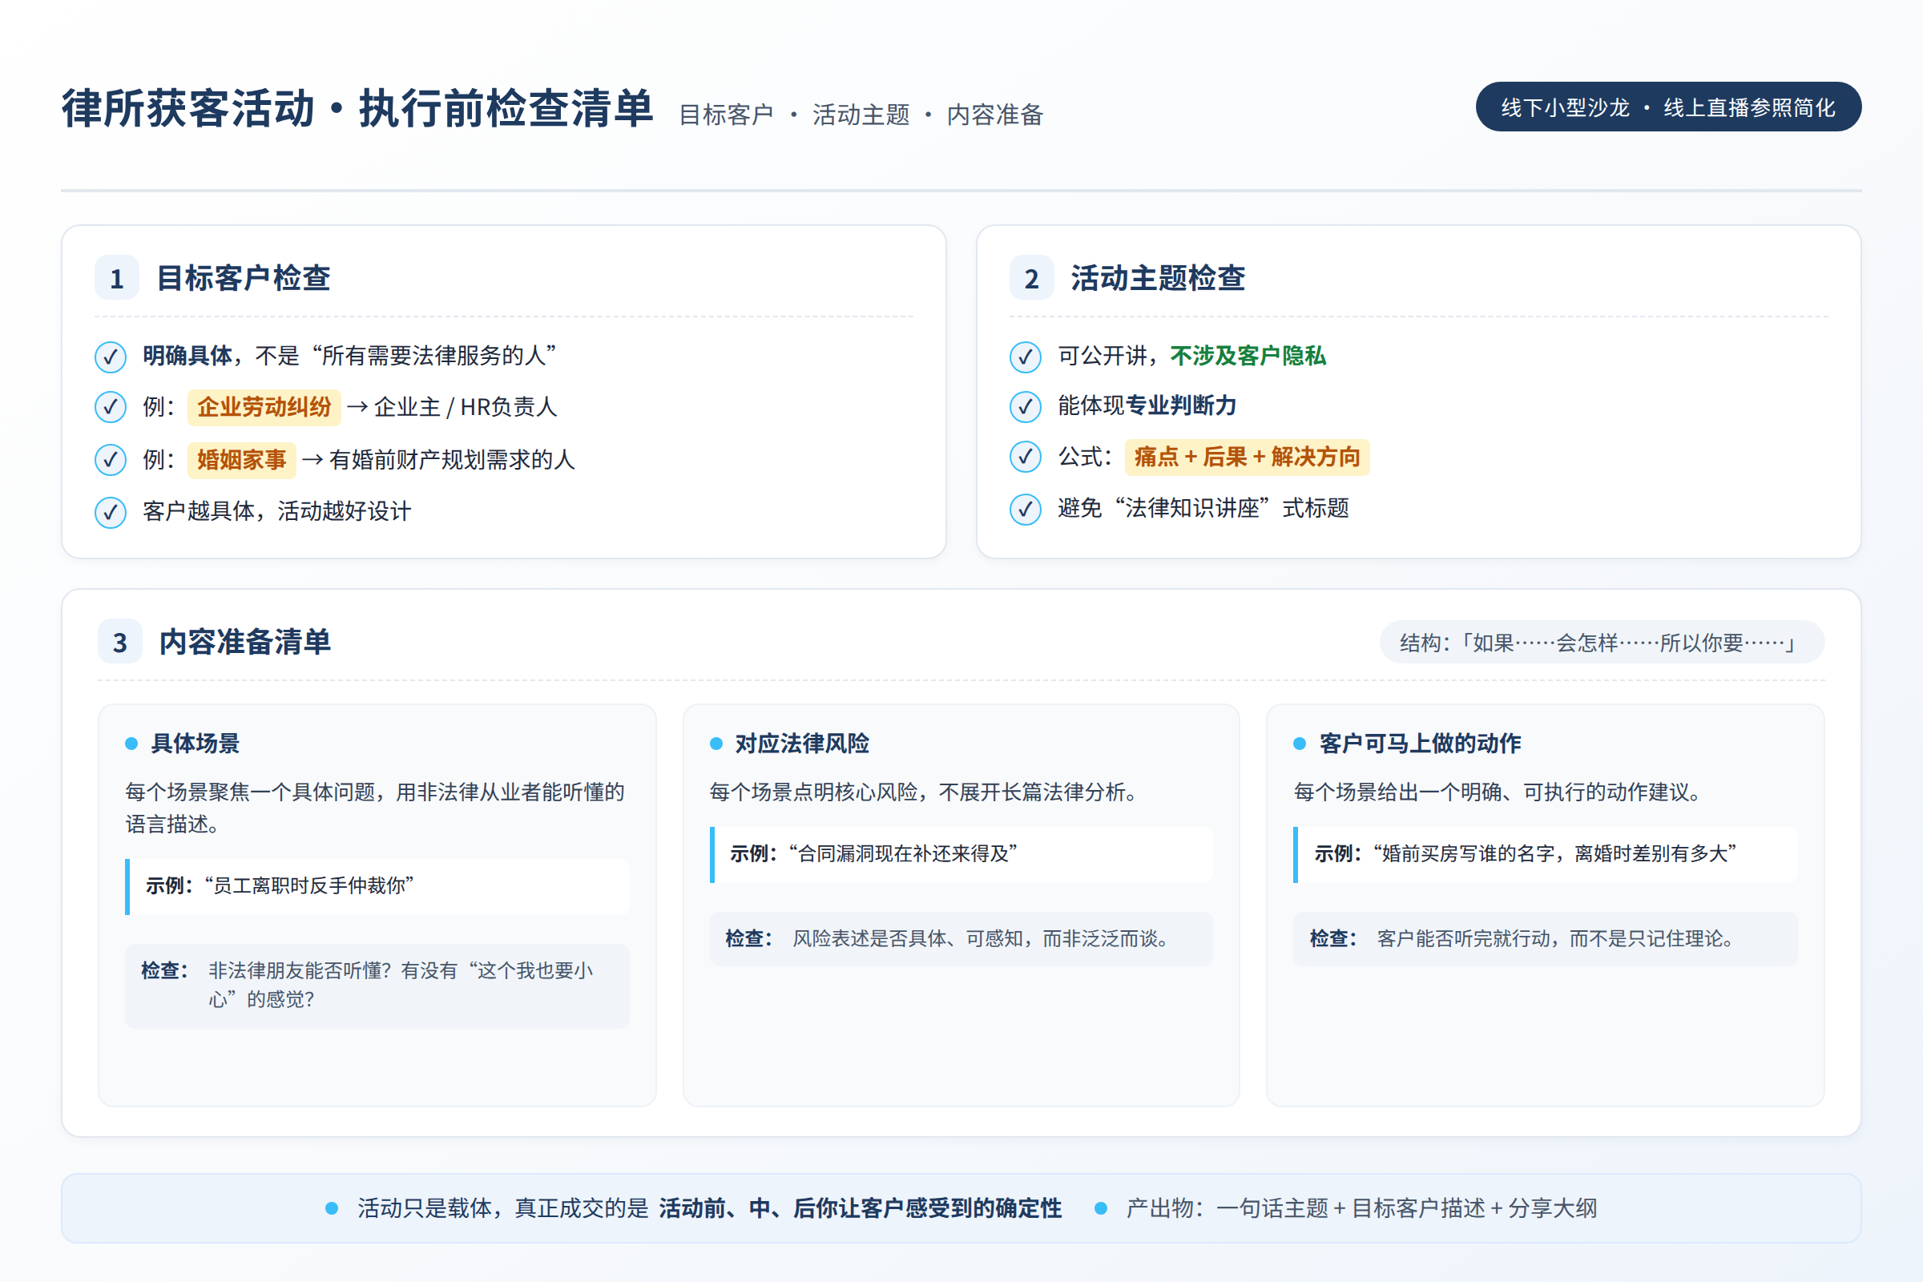The width and height of the screenshot is (1923, 1282).
Task: Click the number 1 badge of 目标客户检查
Action: [x=117, y=278]
